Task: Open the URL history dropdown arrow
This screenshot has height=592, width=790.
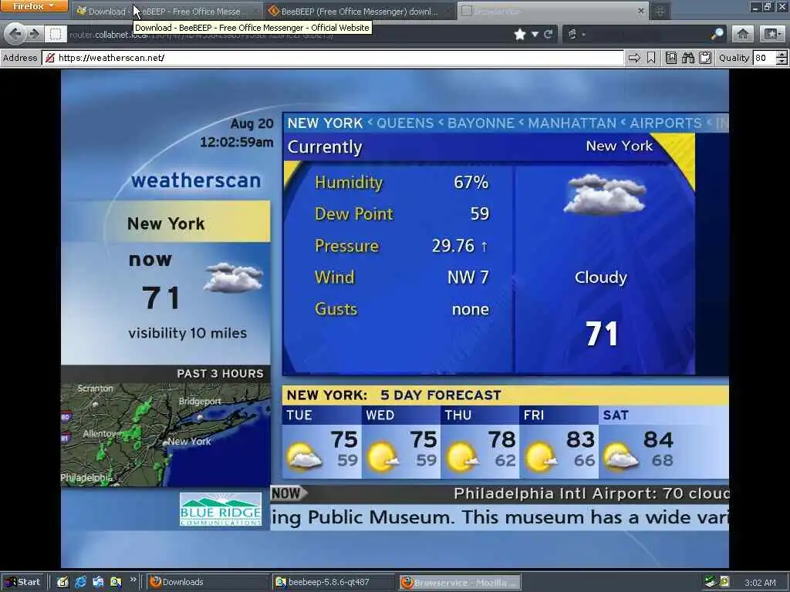Action: pos(535,34)
